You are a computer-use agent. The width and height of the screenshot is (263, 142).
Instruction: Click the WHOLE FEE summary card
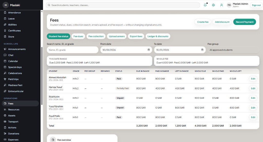click(x=207, y=61)
